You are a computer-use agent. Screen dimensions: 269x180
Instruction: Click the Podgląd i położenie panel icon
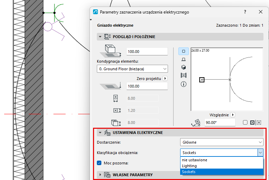pos(107,37)
